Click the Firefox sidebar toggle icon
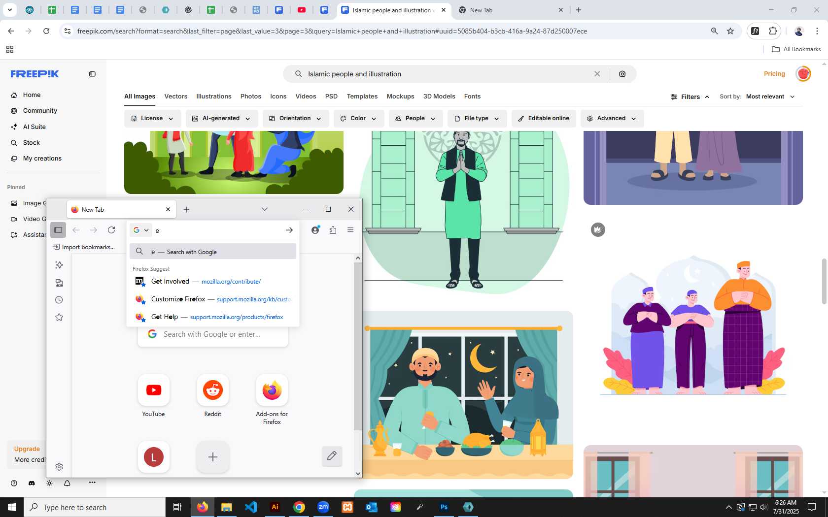Screen dimensions: 828x517 pyautogui.click(x=58, y=230)
